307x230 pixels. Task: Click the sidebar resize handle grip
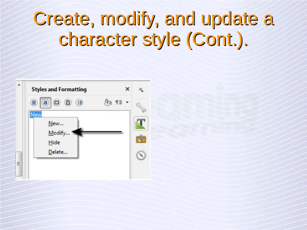tap(19, 163)
